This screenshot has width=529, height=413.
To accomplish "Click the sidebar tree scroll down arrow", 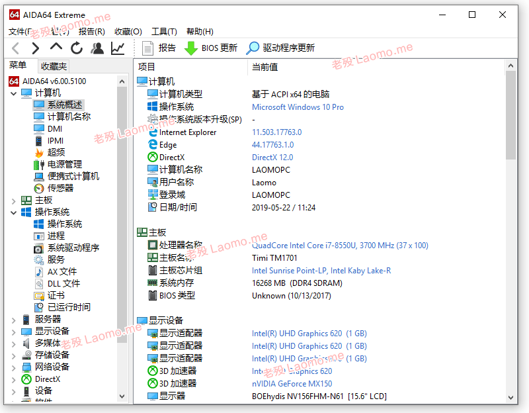I will [122, 396].
